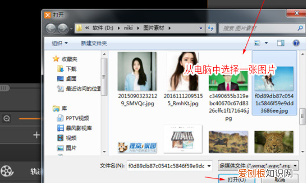Select the leopard photo thumbnail
Screen dimensions: 306x183
click(274, 142)
